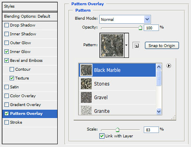Select the Gravel pattern thumbnail
The width and height of the screenshot is (191, 147).
pyautogui.click(x=86, y=98)
